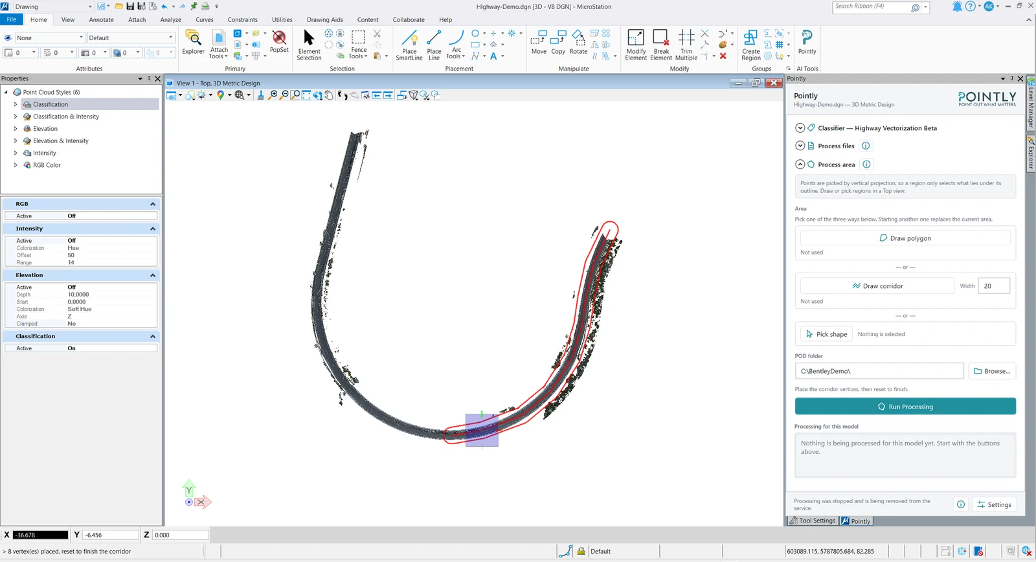The width and height of the screenshot is (1036, 562).
Task: Activate the Modify Element tool
Action: tap(636, 45)
